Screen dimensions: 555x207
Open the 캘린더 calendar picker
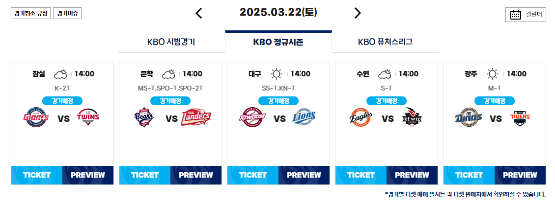(x=526, y=15)
